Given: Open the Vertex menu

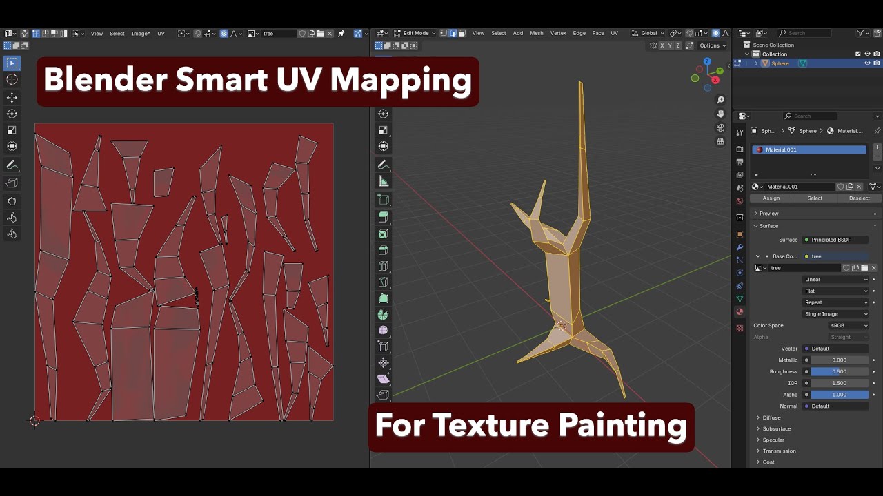Looking at the screenshot, I should (x=558, y=33).
